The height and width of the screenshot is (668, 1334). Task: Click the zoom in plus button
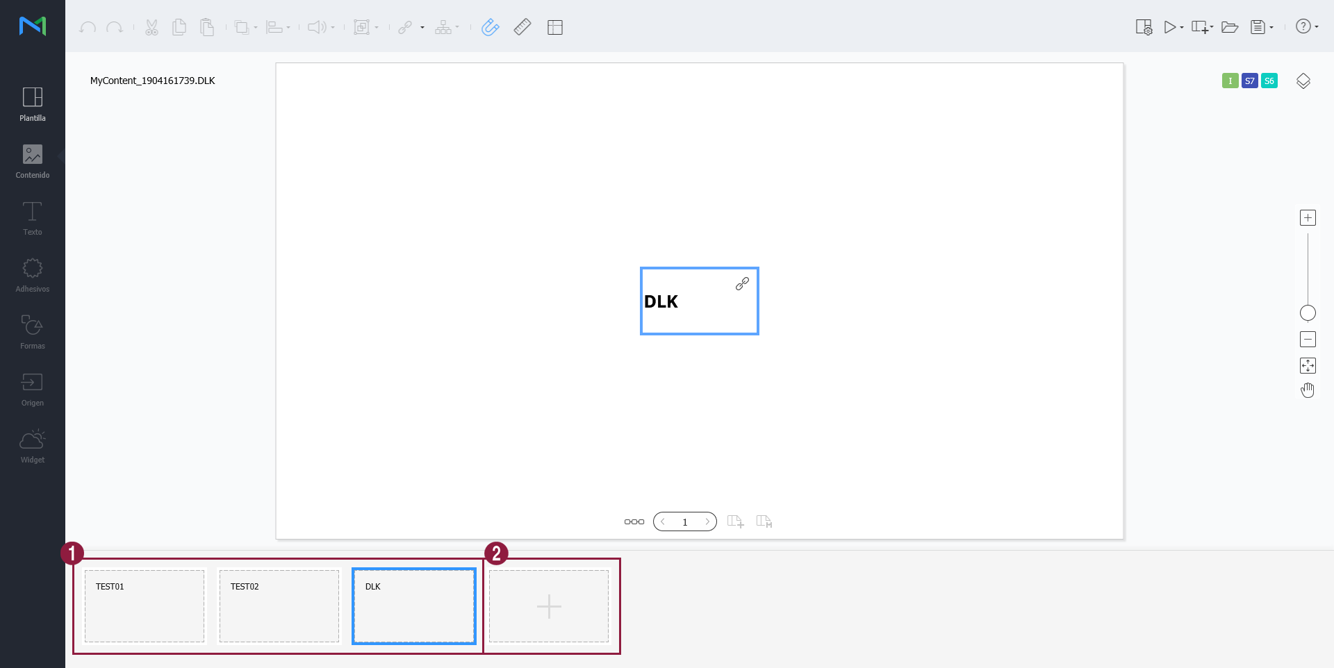coord(1308,218)
